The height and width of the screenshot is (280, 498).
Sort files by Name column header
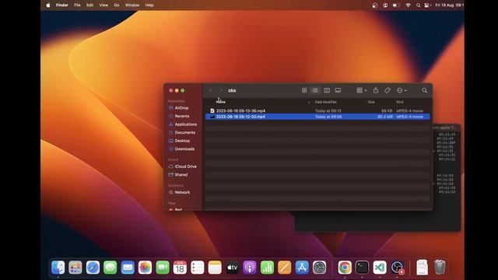(221, 102)
